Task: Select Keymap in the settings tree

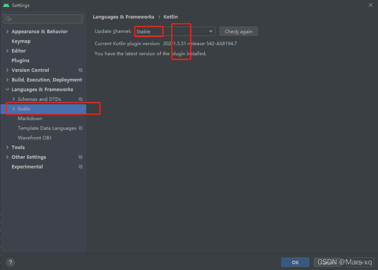Action: (x=21, y=41)
